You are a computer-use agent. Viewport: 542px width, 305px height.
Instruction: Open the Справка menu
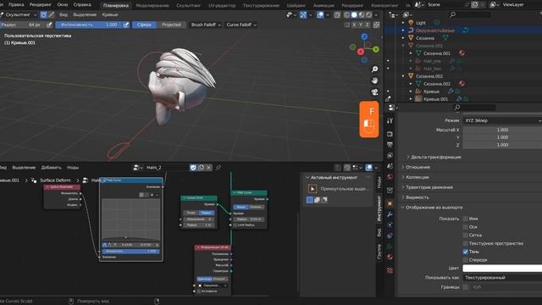click(x=82, y=5)
